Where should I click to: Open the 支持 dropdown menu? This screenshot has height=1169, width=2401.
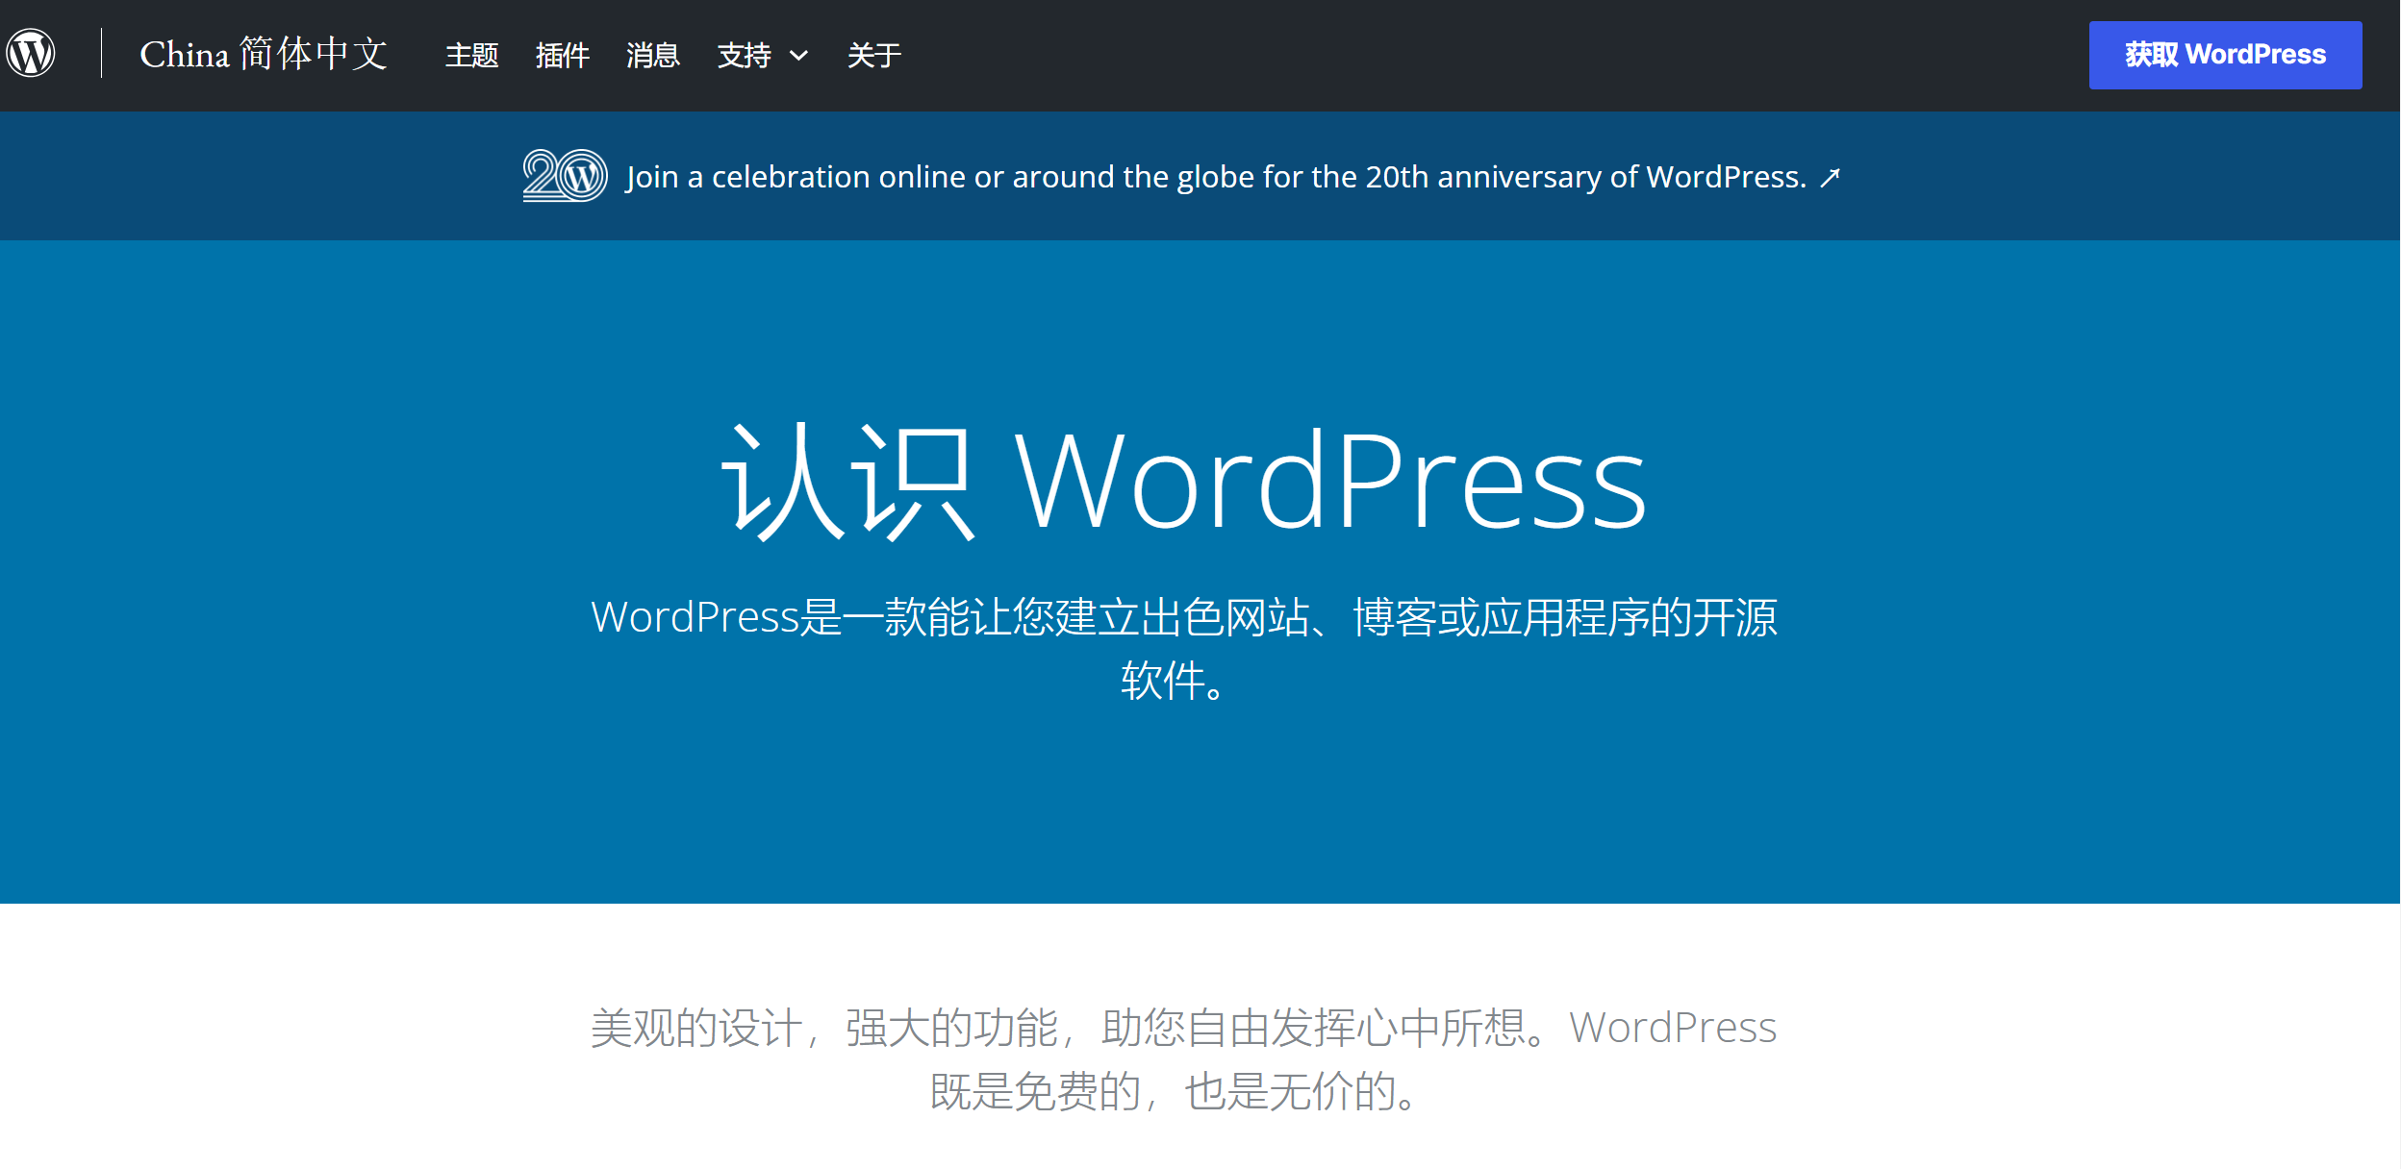click(x=746, y=56)
